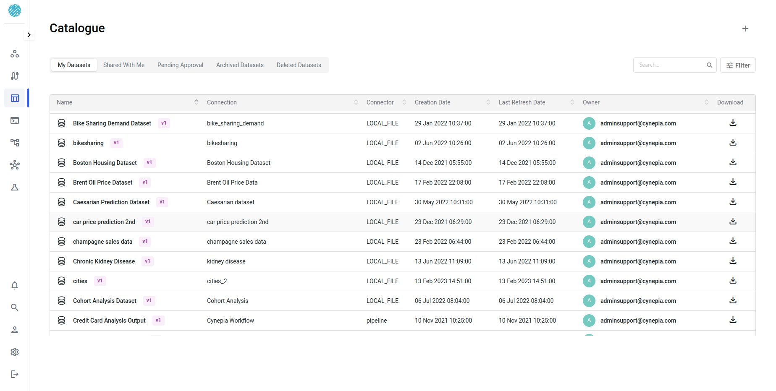This screenshot has height=391, width=776.
Task: Download Brent Oil Price Dataset
Action: pyautogui.click(x=733, y=182)
